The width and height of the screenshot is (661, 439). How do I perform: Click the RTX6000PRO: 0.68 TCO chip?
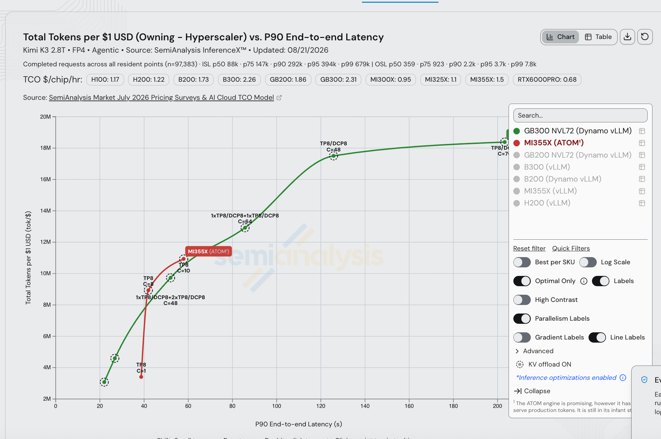click(547, 80)
